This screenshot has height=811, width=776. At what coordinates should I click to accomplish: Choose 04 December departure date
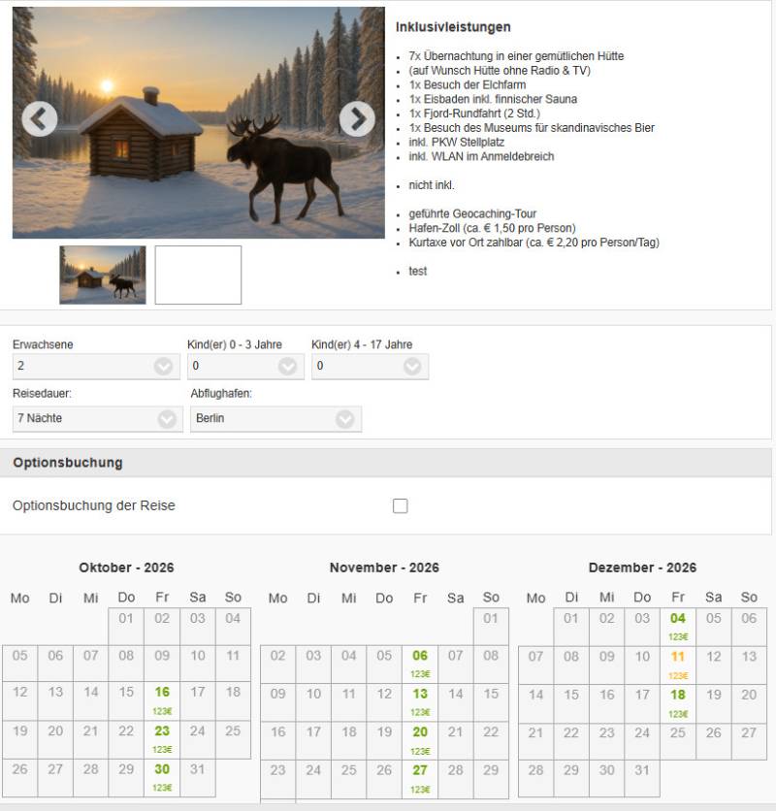678,627
